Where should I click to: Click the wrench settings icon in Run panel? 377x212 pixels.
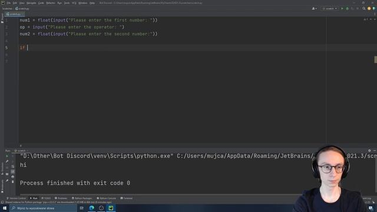click(7, 161)
